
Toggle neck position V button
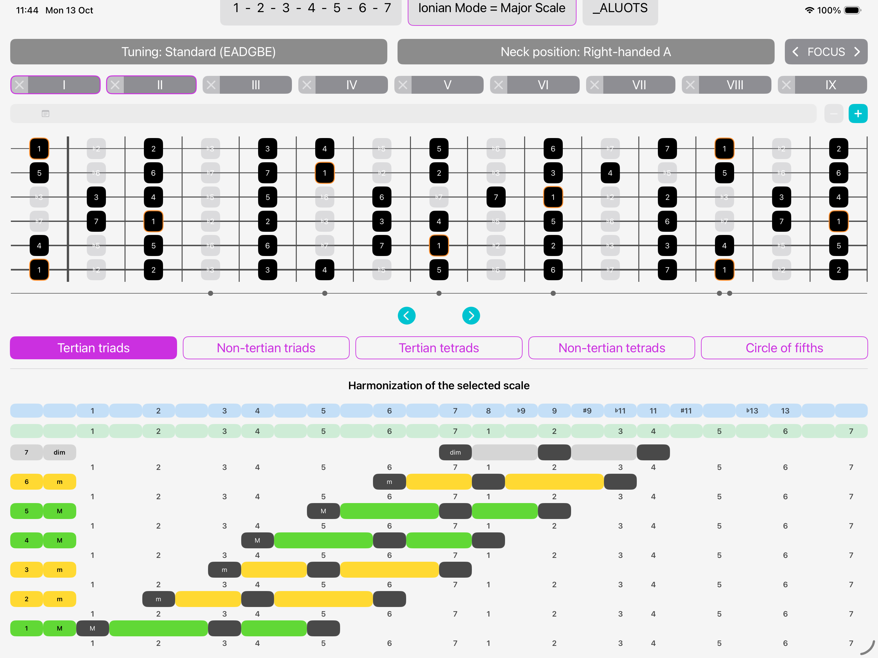(x=447, y=85)
